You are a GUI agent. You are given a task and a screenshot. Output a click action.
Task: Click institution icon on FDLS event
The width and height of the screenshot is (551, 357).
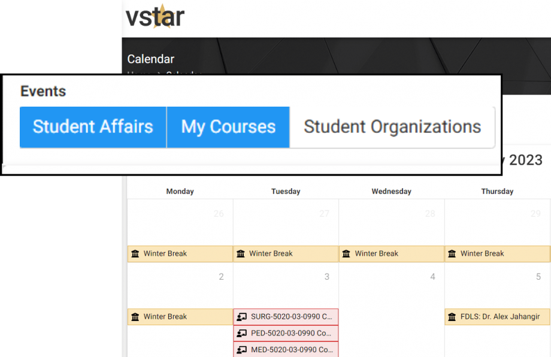coord(452,317)
